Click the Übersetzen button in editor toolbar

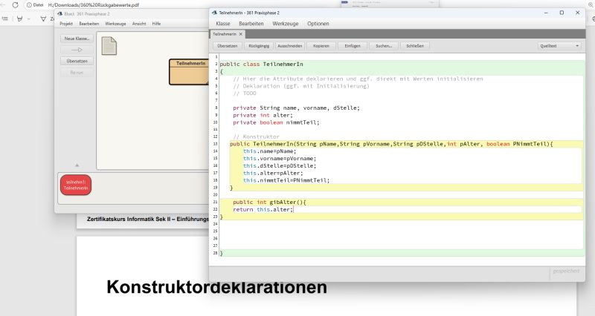228,46
